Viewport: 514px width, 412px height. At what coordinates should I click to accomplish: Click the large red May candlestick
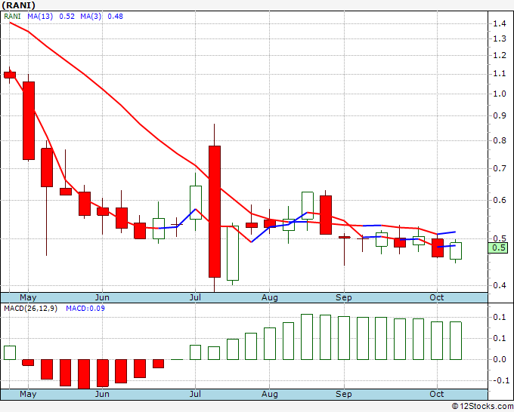29,121
